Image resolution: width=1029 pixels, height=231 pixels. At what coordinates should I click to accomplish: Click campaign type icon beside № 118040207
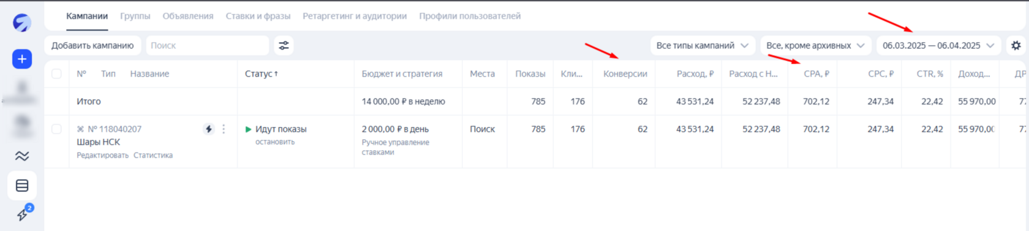point(80,129)
